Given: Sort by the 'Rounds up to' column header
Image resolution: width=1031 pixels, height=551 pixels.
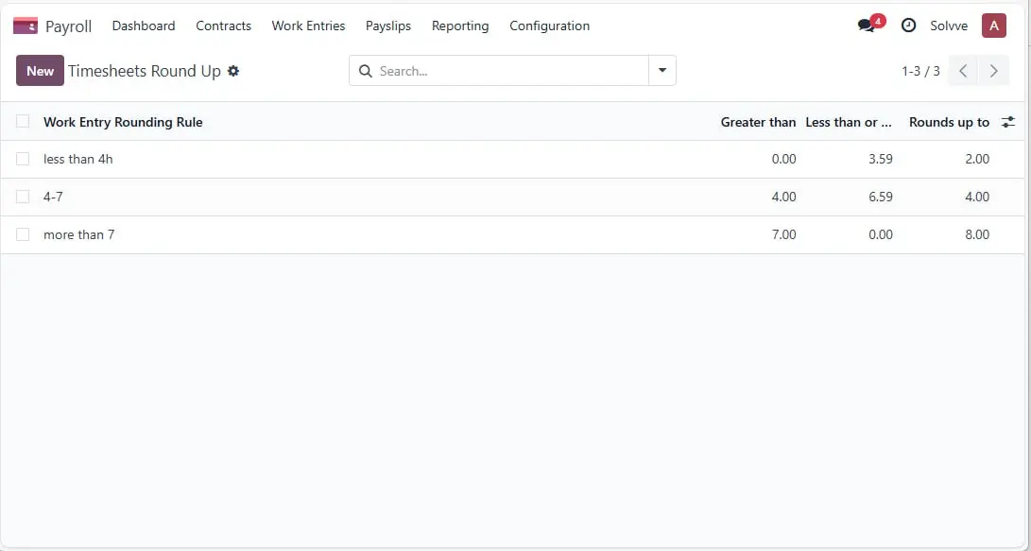Looking at the screenshot, I should pyautogui.click(x=948, y=122).
